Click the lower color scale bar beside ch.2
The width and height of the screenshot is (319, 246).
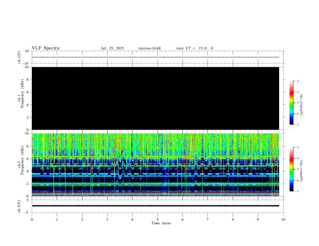pos(291,169)
